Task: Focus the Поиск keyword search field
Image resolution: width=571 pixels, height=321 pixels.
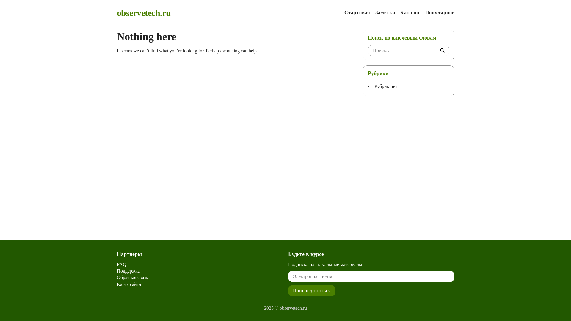Action: tap(408, 51)
